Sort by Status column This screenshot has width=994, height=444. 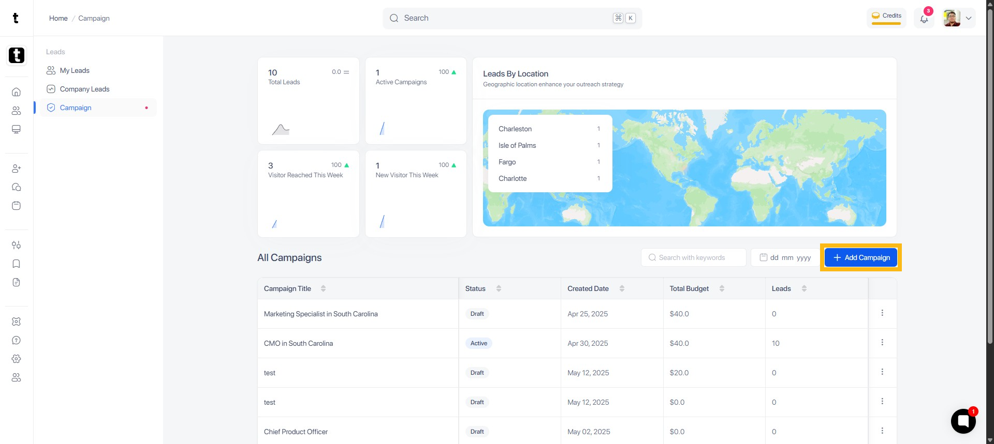[x=499, y=288]
